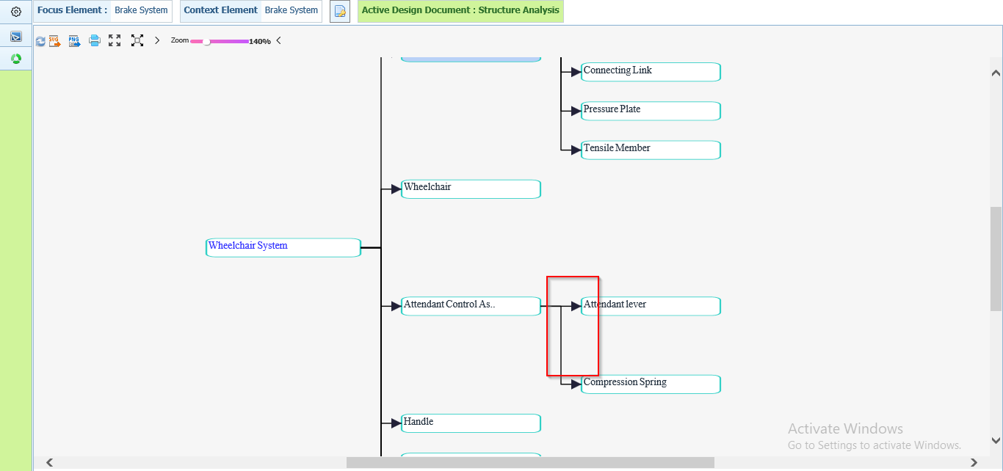Click the horizontal scrollbar right arrow
The height and width of the screenshot is (471, 1003).
tap(974, 462)
